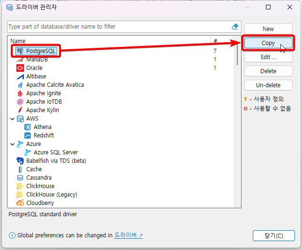Select the Azure SQL Server driver
302x250 pixels.
tap(56, 152)
